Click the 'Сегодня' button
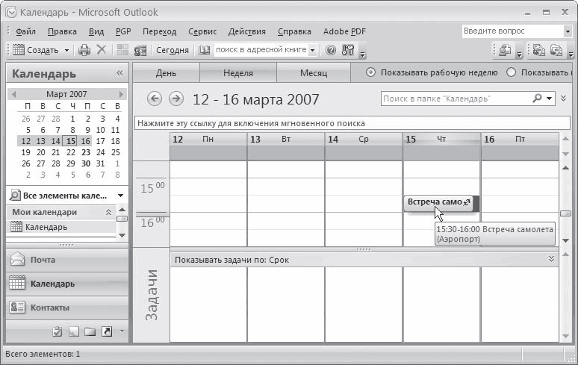 (172, 50)
